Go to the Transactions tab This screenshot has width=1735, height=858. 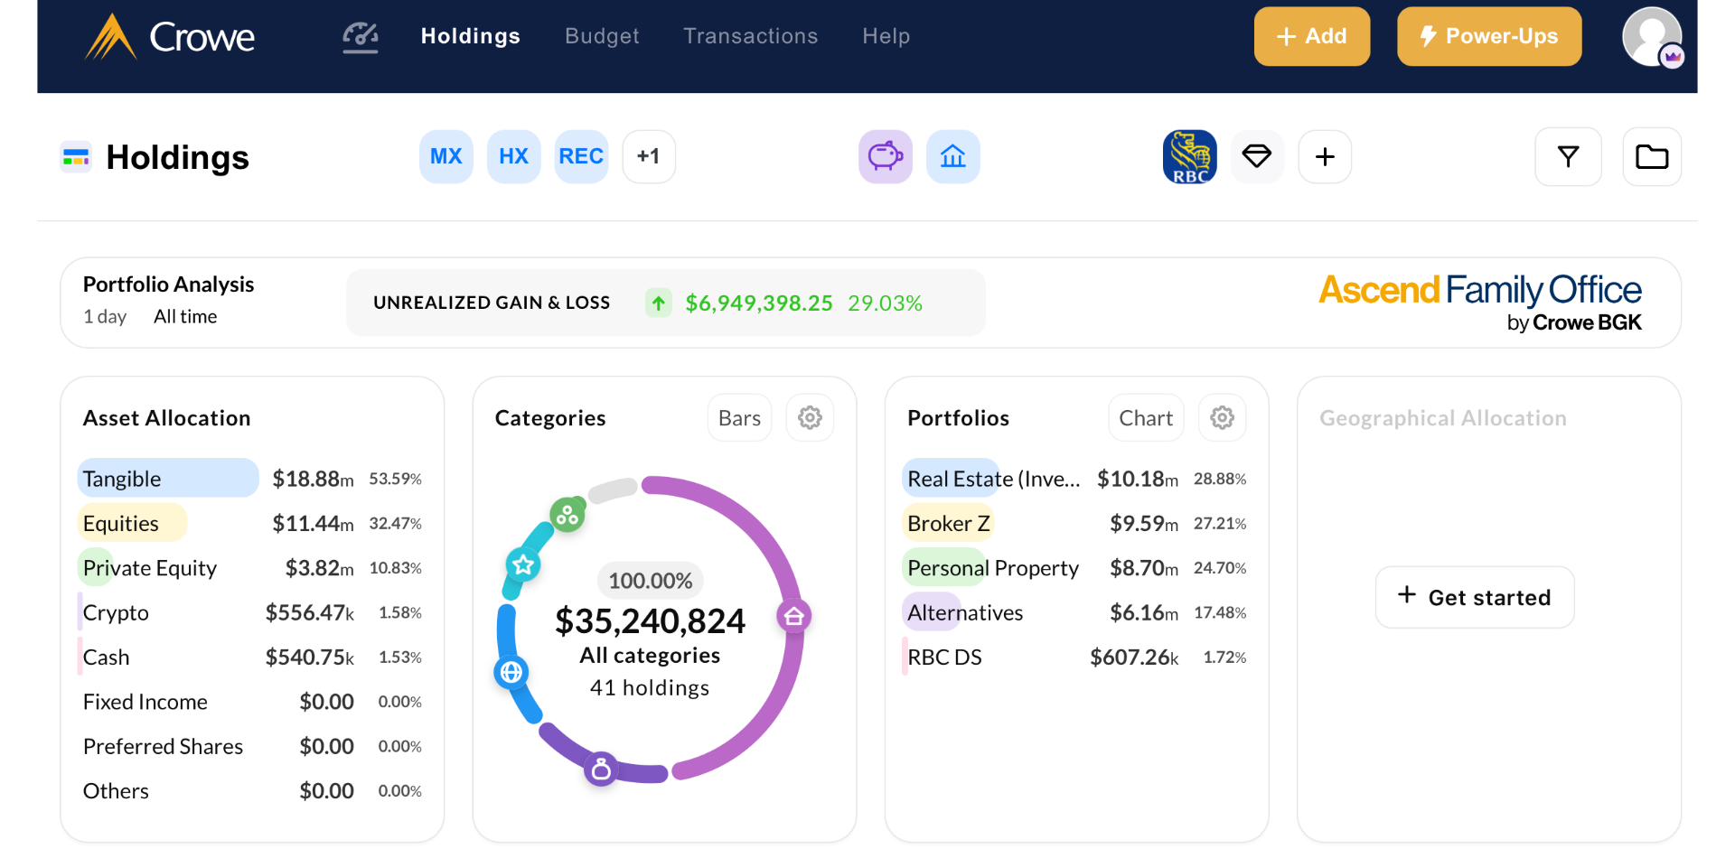pos(750,36)
